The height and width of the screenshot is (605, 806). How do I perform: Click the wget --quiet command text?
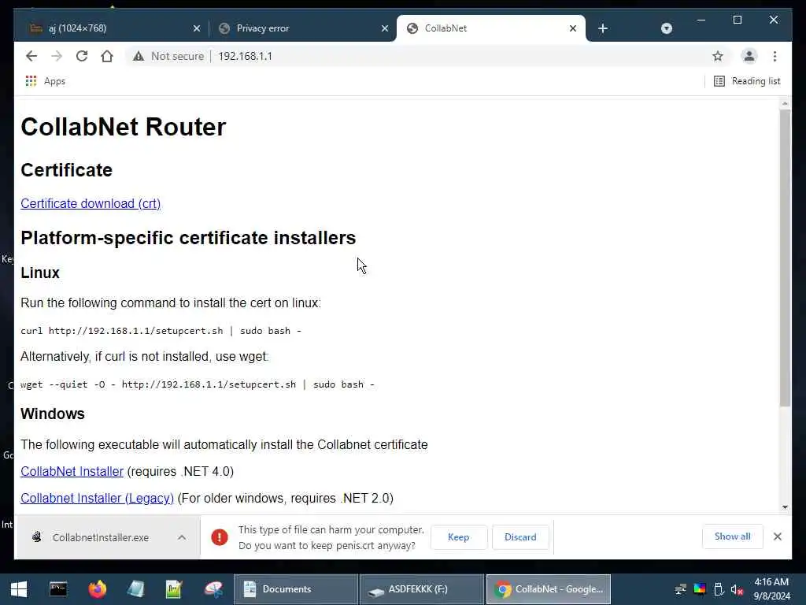tap(198, 384)
